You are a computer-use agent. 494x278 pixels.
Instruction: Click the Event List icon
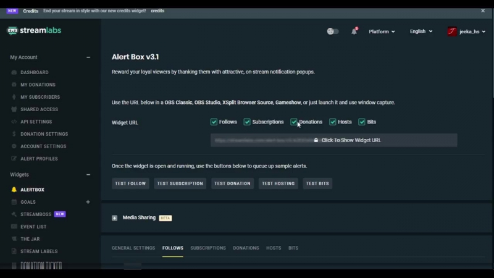pyautogui.click(x=14, y=226)
